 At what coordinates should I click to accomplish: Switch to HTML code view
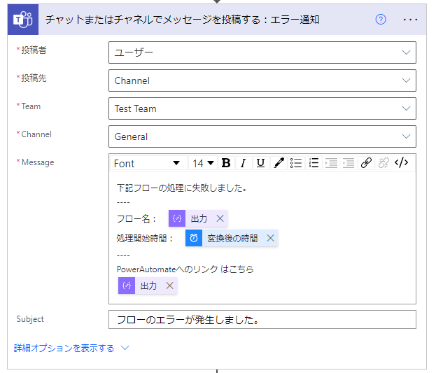tap(401, 163)
